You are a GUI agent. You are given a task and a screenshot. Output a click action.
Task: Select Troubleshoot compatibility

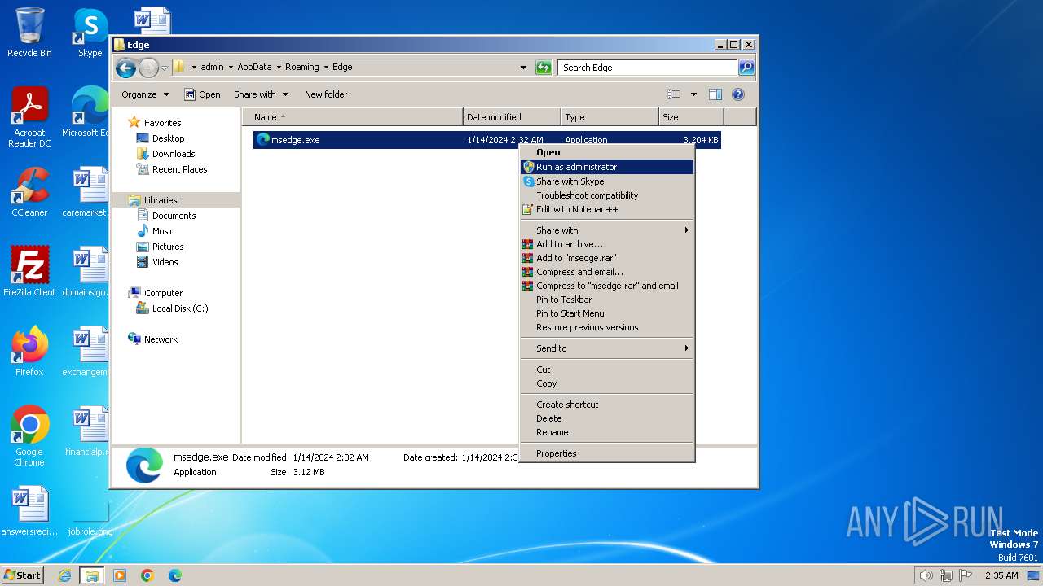coord(607,195)
